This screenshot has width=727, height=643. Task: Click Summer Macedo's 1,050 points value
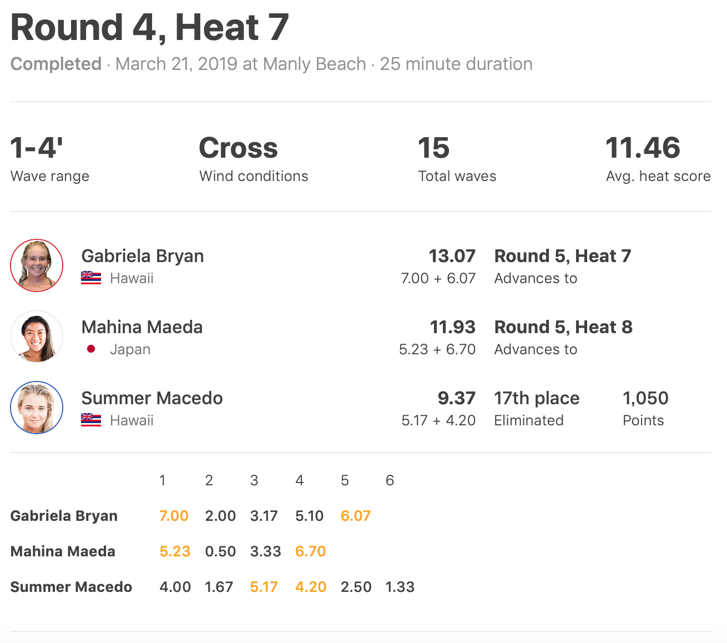(x=645, y=398)
